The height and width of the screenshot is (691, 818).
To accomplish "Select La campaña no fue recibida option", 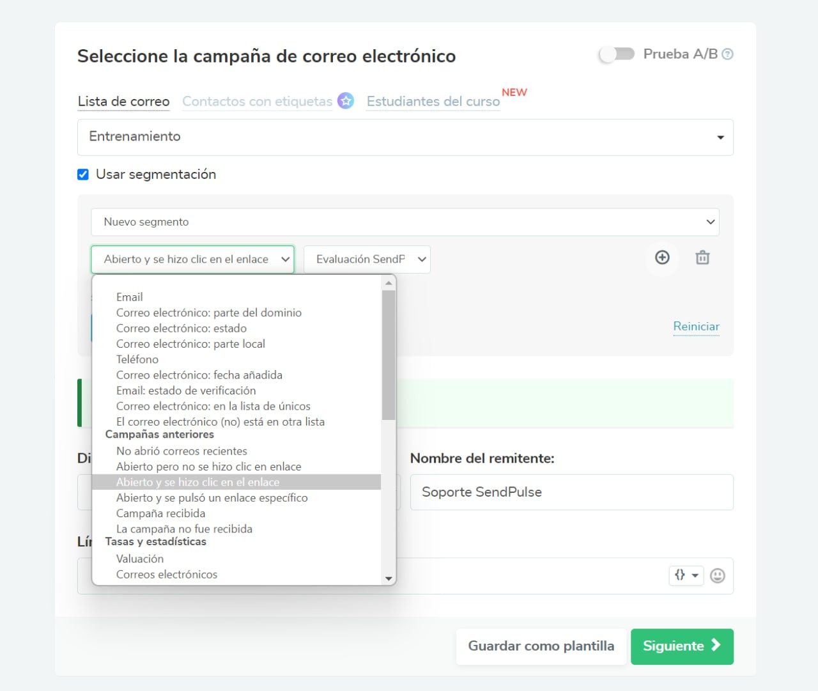I will coord(236,529).
